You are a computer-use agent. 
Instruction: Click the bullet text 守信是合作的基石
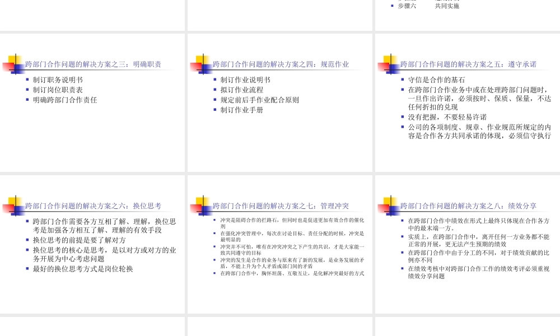pos(436,80)
